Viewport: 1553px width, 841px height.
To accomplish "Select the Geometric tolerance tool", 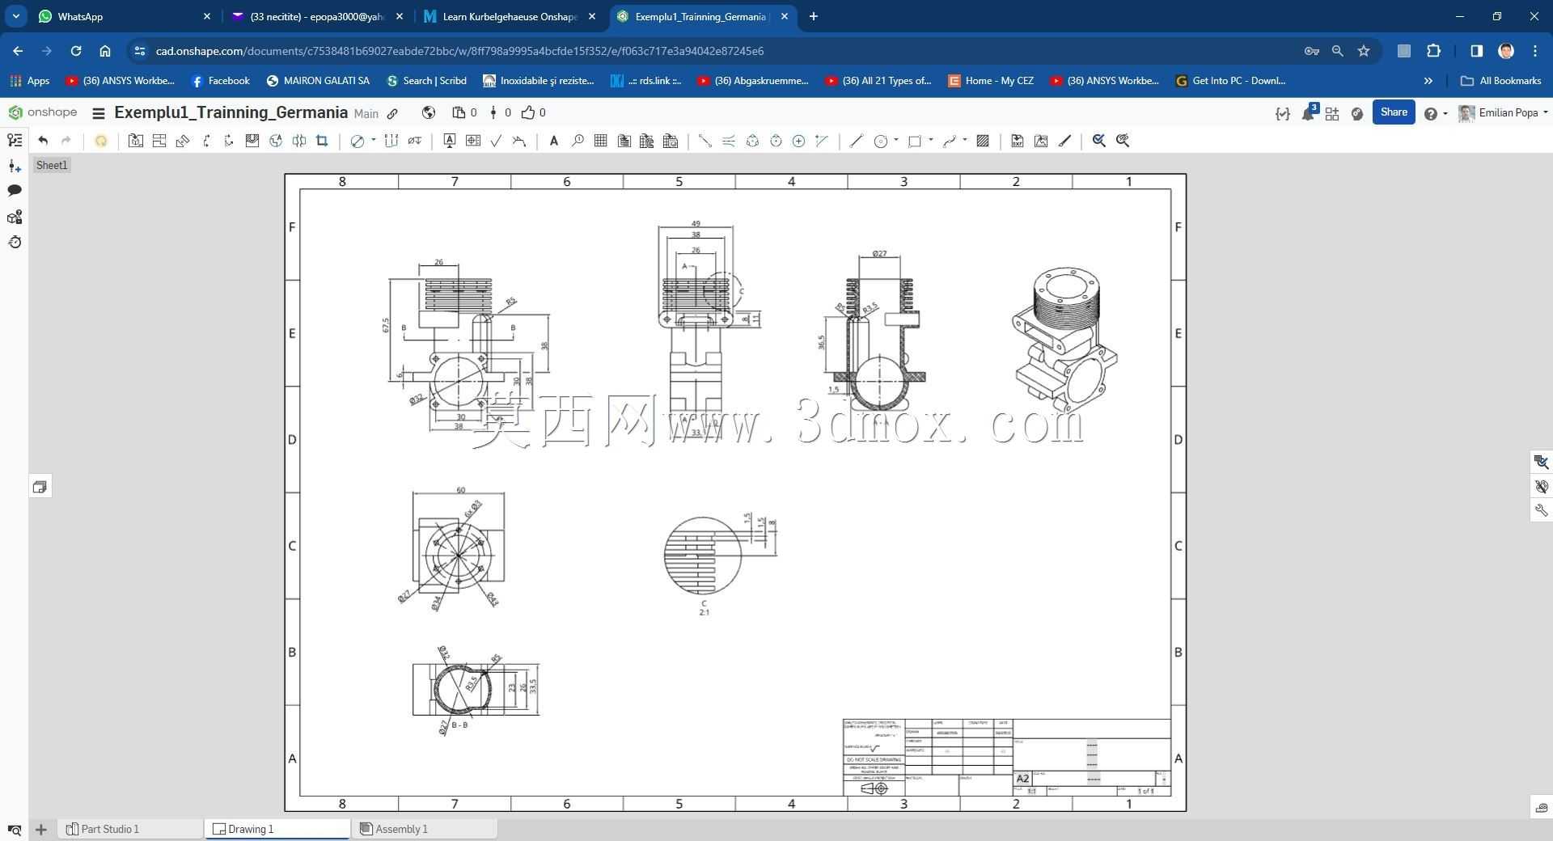I will coord(473,141).
